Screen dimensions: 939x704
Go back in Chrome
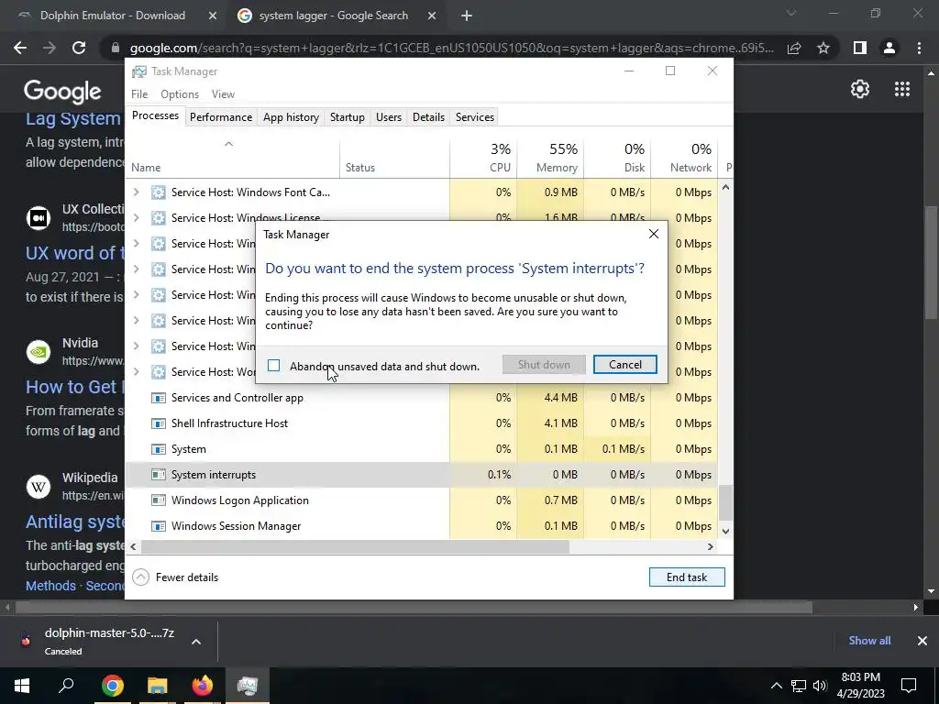click(20, 48)
